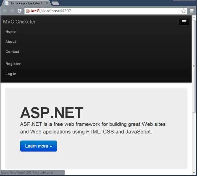The height and width of the screenshot is (176, 197).
Task: Open the Contact nav item
Action: point(12,51)
